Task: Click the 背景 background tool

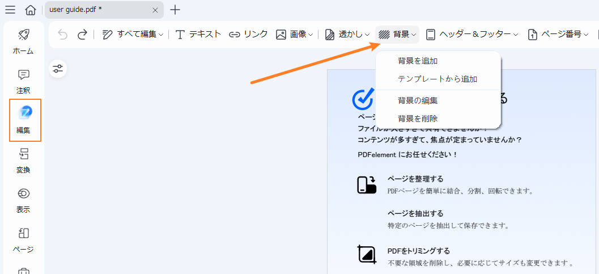Action: click(394, 34)
